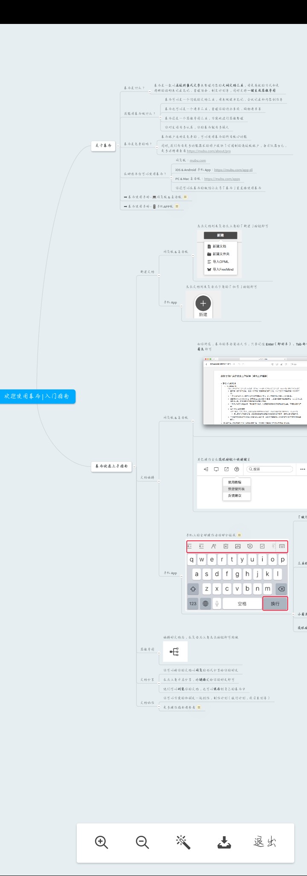The width and height of the screenshot is (307, 876).
Task: Select the 我能用幕布做什么？ node
Action: [x=140, y=114]
